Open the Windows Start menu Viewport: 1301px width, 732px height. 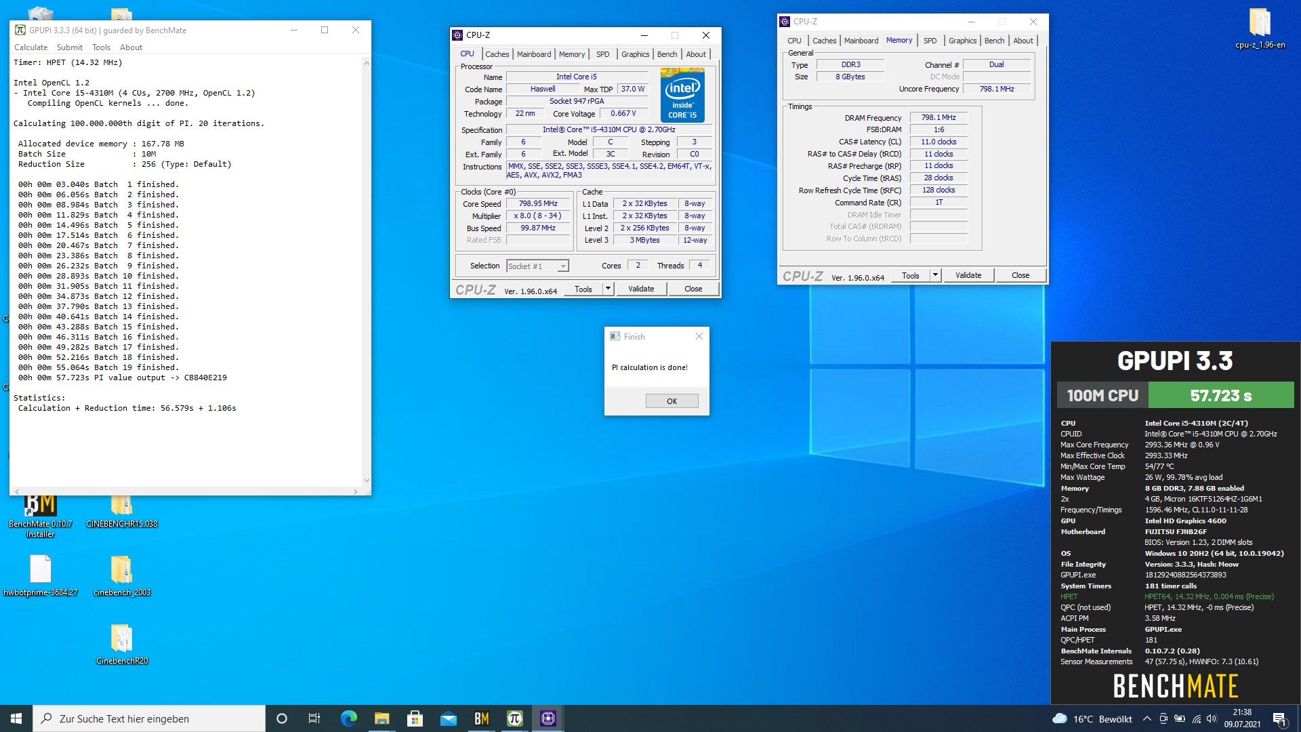16,718
